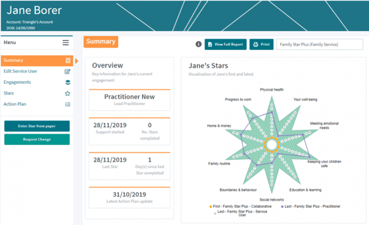Toggle Last Family Star Plus Practitioner legend

(x=310, y=206)
